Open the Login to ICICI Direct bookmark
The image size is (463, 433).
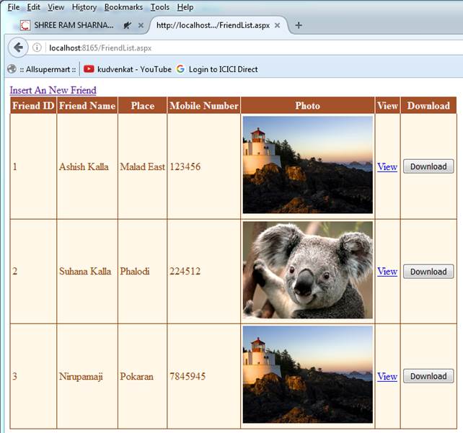pyautogui.click(x=217, y=69)
